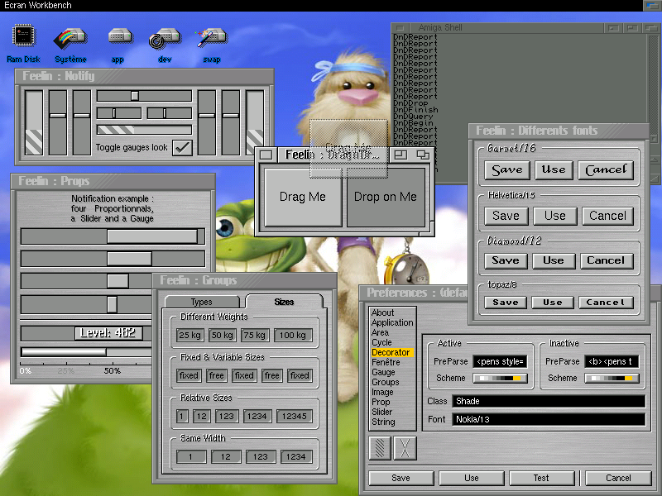
Task: Select the swap drive icon
Action: pyautogui.click(x=212, y=45)
